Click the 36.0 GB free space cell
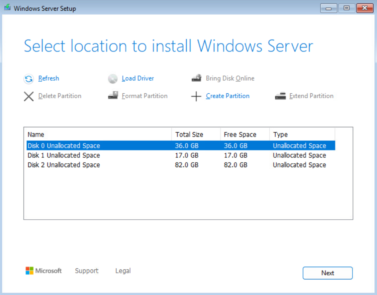Viewport: 377px width, 295px height. click(x=236, y=146)
